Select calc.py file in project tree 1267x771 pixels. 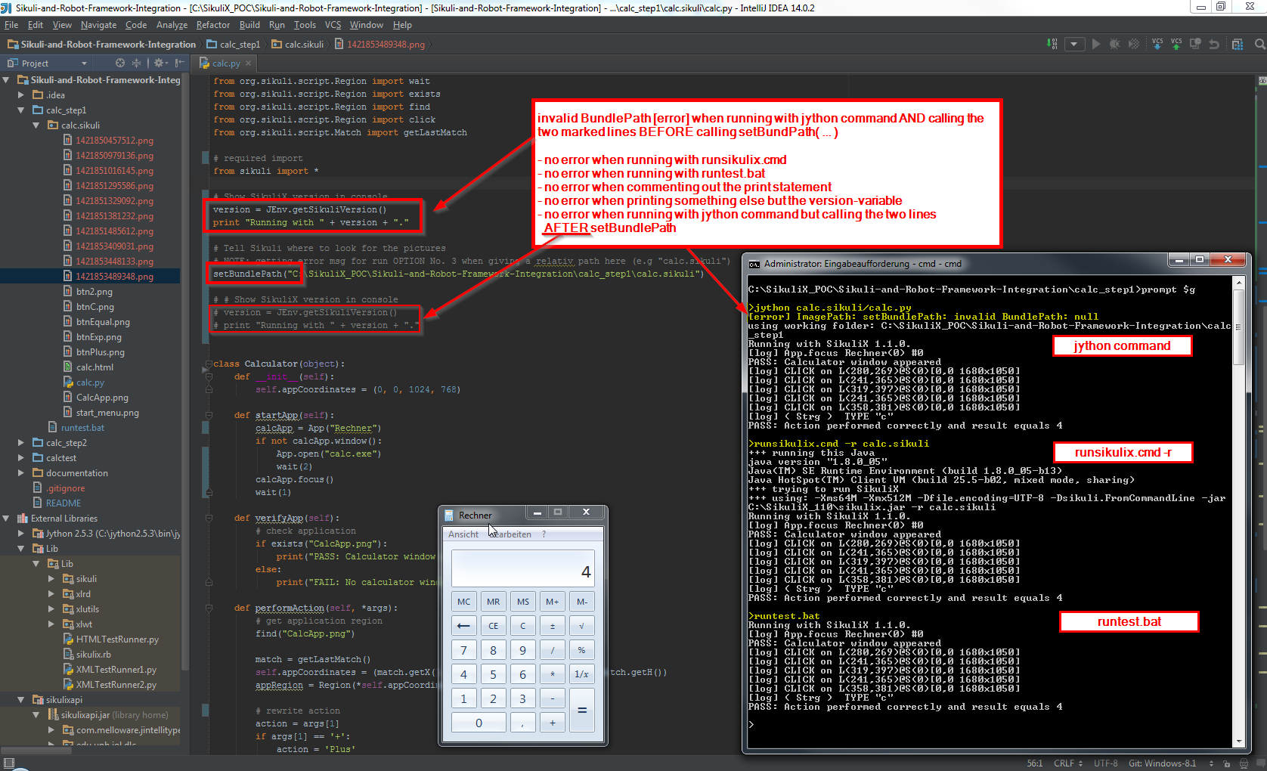tap(90, 382)
